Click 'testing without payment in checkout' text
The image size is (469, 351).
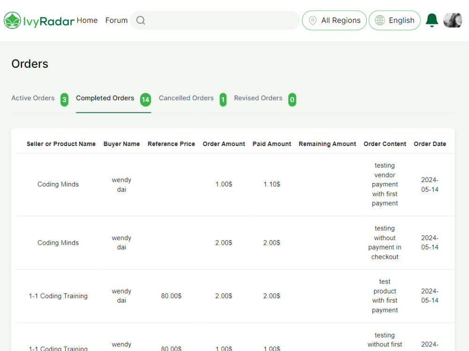click(x=385, y=242)
